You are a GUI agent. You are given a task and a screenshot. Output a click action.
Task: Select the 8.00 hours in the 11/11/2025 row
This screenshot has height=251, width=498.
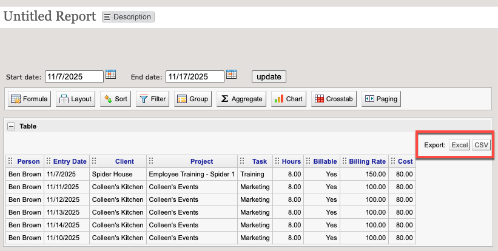point(288,187)
